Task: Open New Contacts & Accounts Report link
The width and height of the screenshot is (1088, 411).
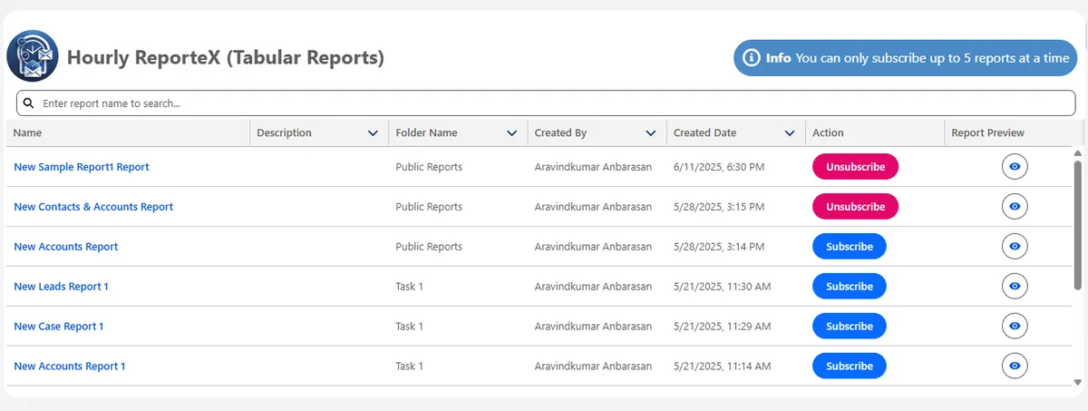Action: [93, 207]
